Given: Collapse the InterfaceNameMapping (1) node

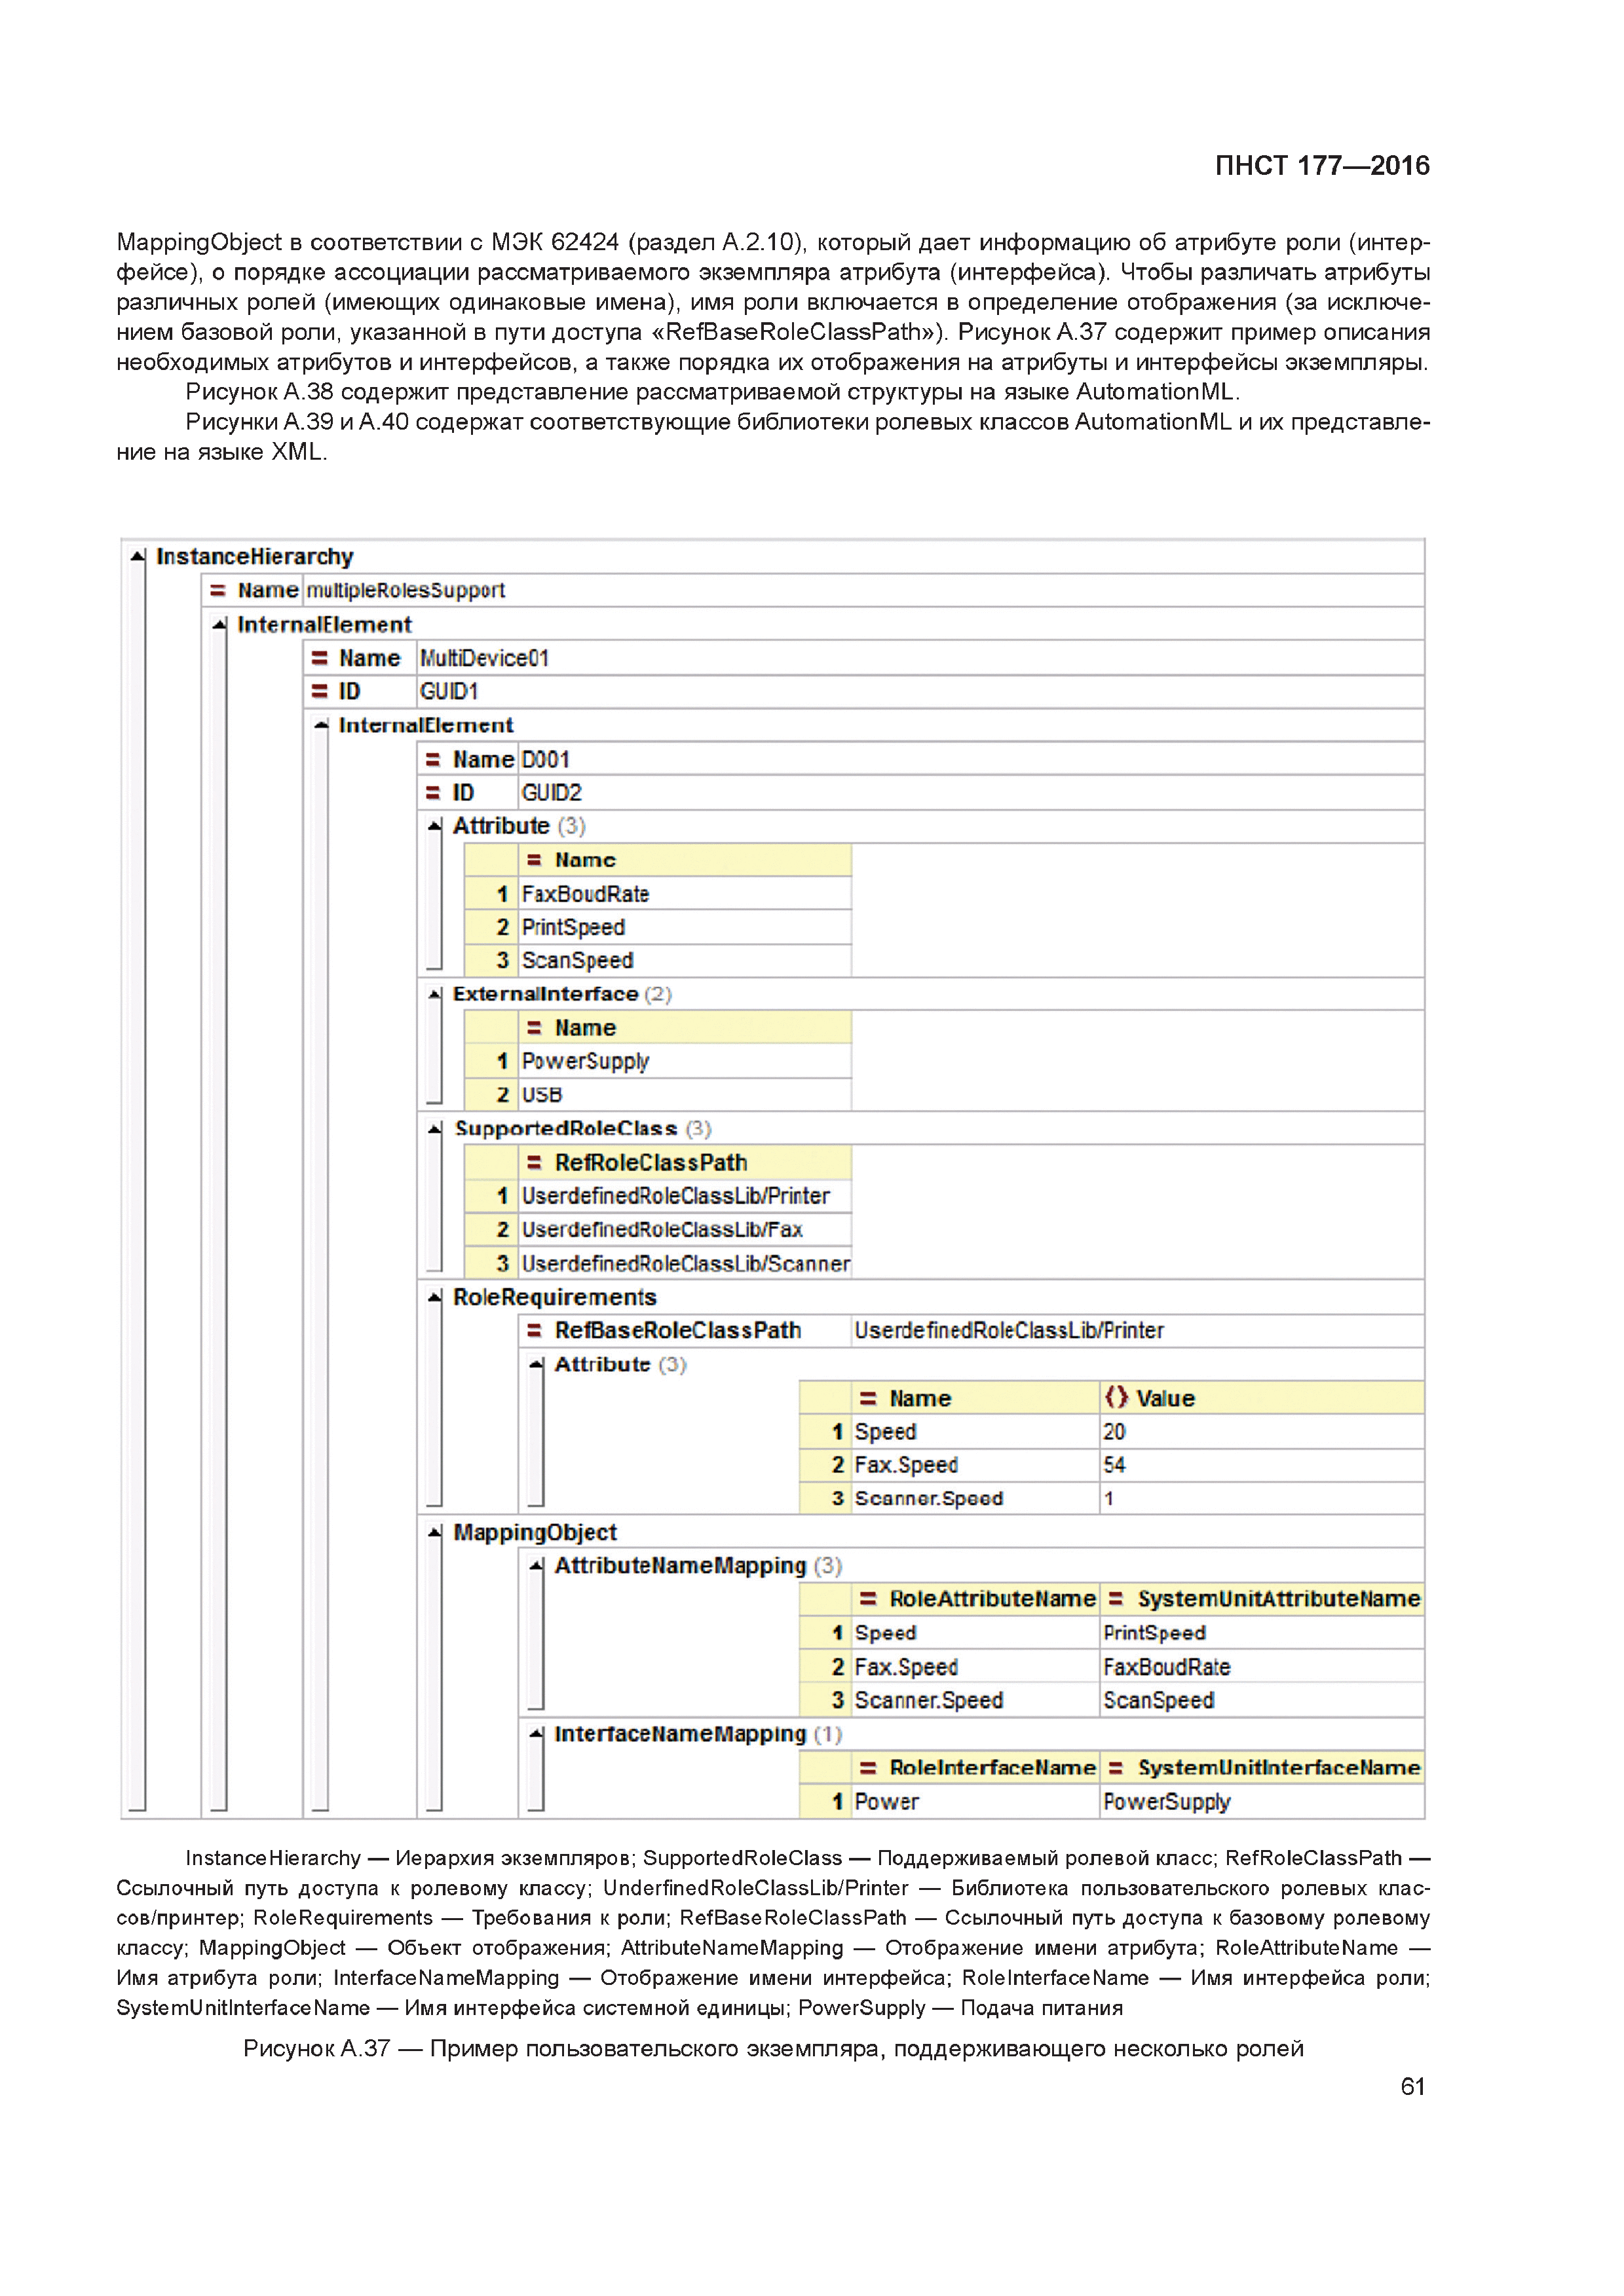Looking at the screenshot, I should pyautogui.click(x=537, y=1734).
